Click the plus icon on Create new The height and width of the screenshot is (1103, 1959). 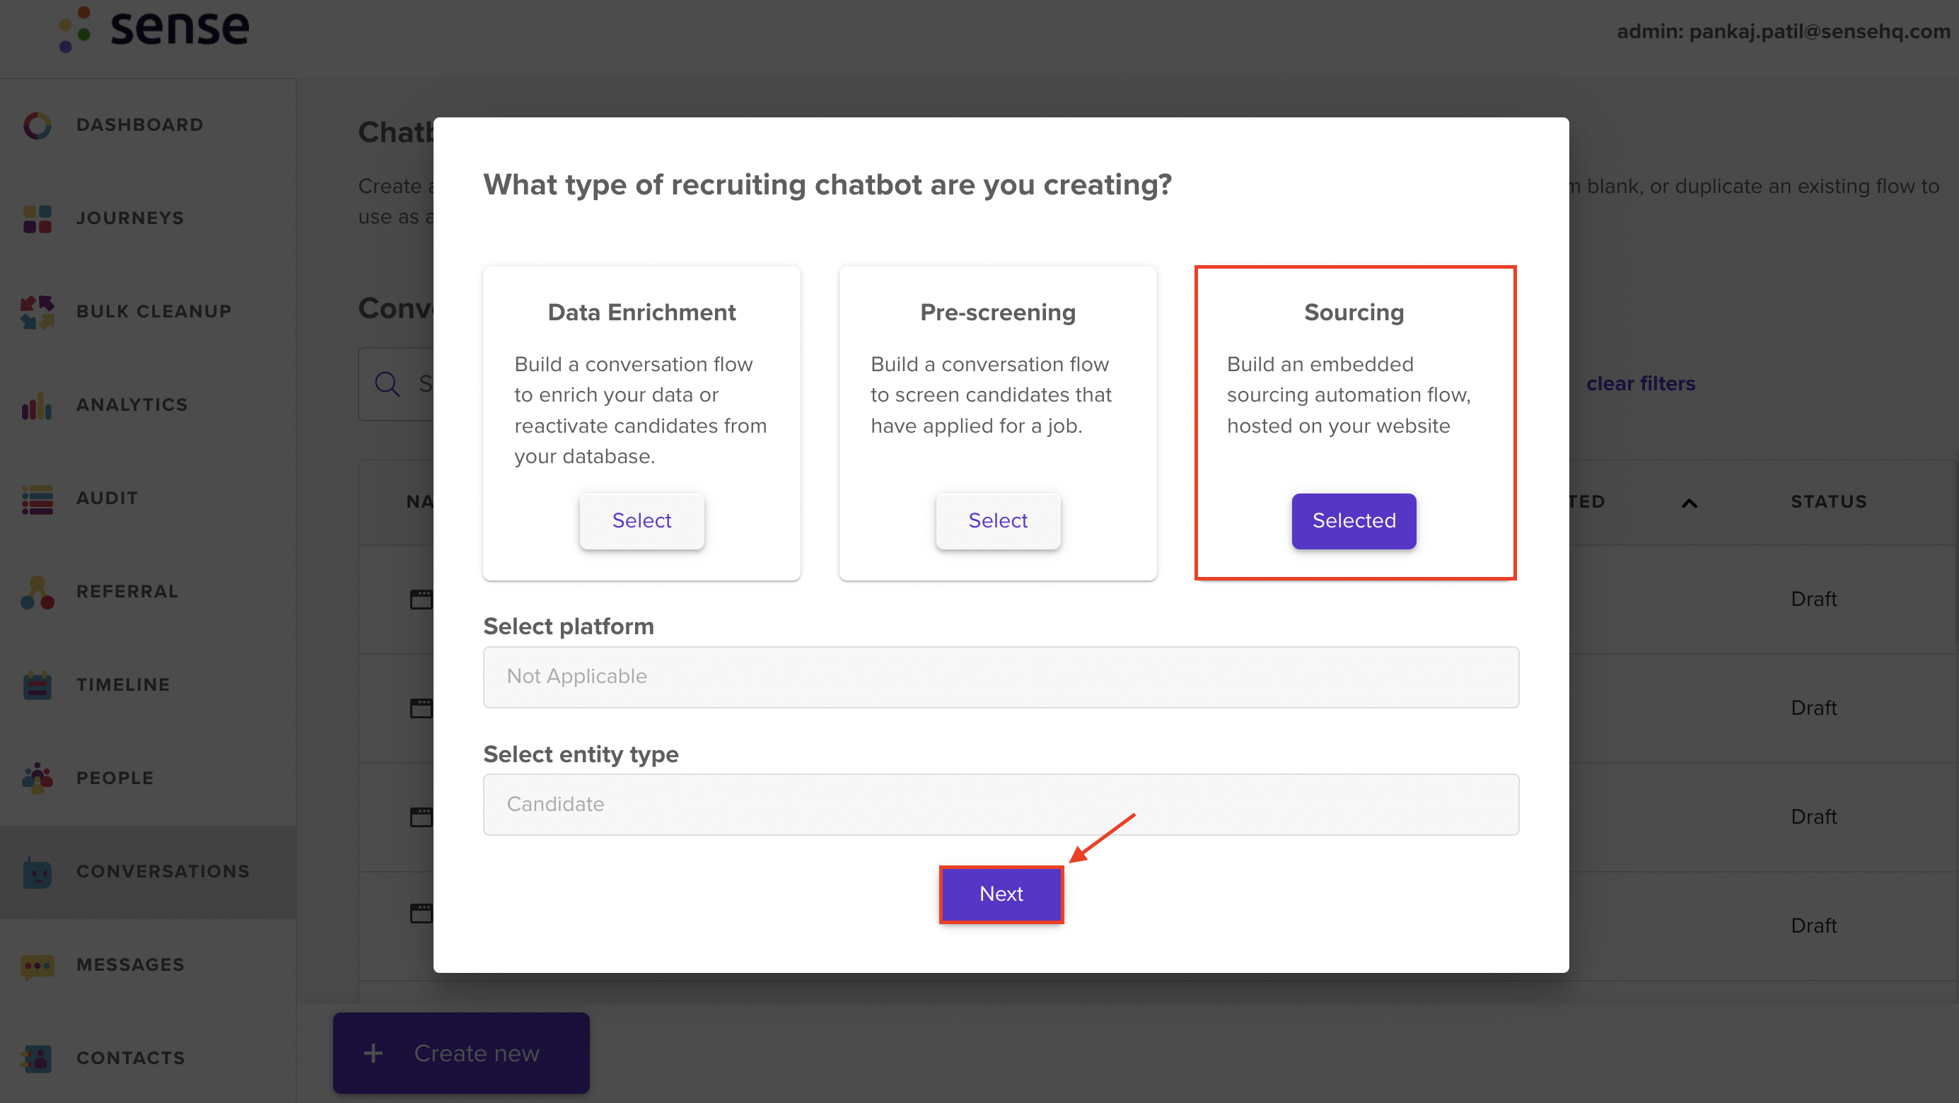(373, 1053)
